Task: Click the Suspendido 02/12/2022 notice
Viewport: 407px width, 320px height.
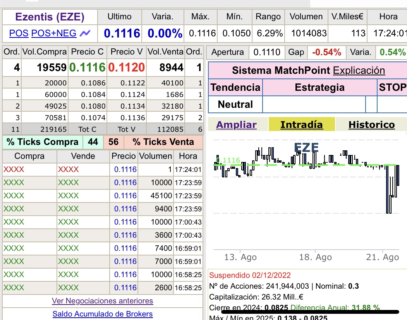Action: click(250, 275)
